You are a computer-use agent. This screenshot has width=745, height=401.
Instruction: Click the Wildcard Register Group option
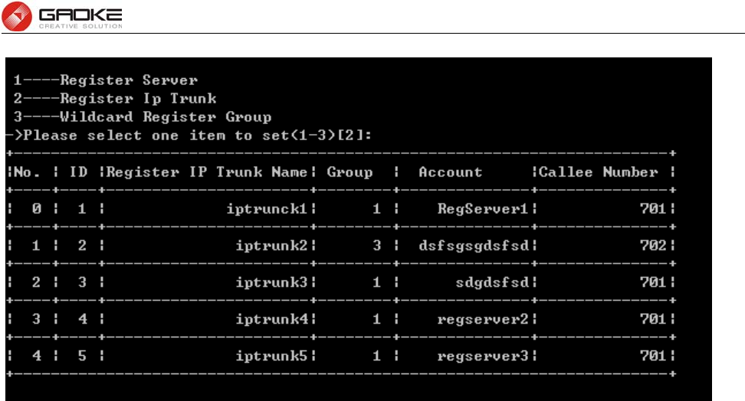143,117
